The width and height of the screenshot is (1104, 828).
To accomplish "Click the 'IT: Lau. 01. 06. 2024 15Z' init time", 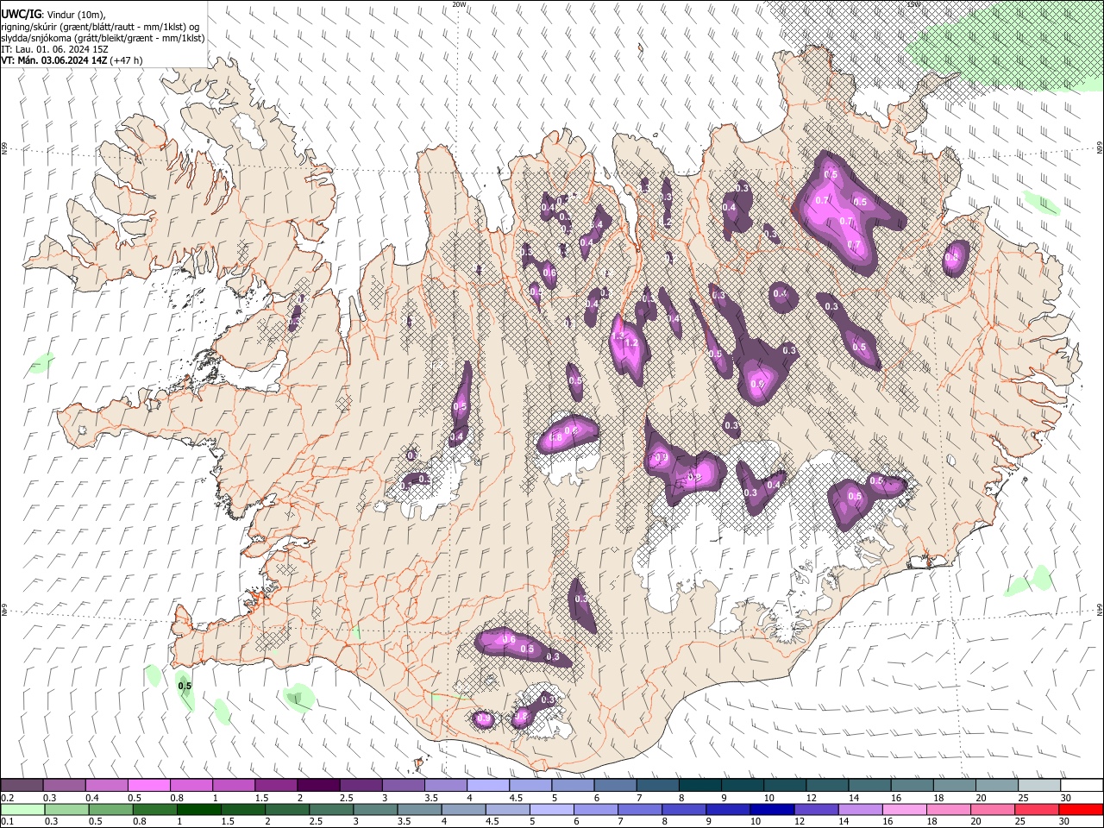I will [54, 49].
